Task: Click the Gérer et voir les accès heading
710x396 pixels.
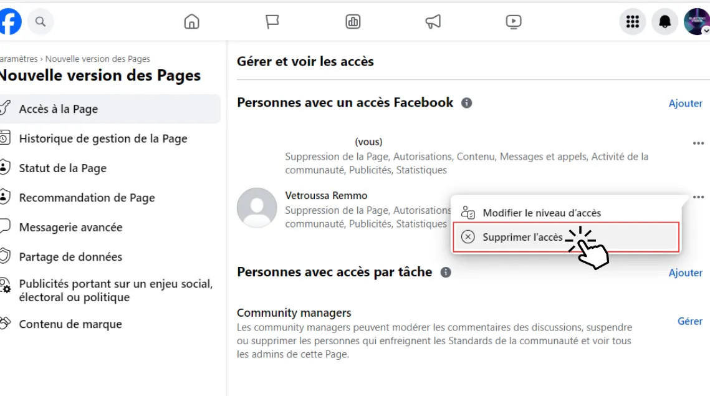Action: click(x=305, y=61)
